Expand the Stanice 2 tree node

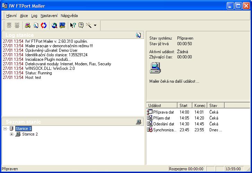coord(12,134)
